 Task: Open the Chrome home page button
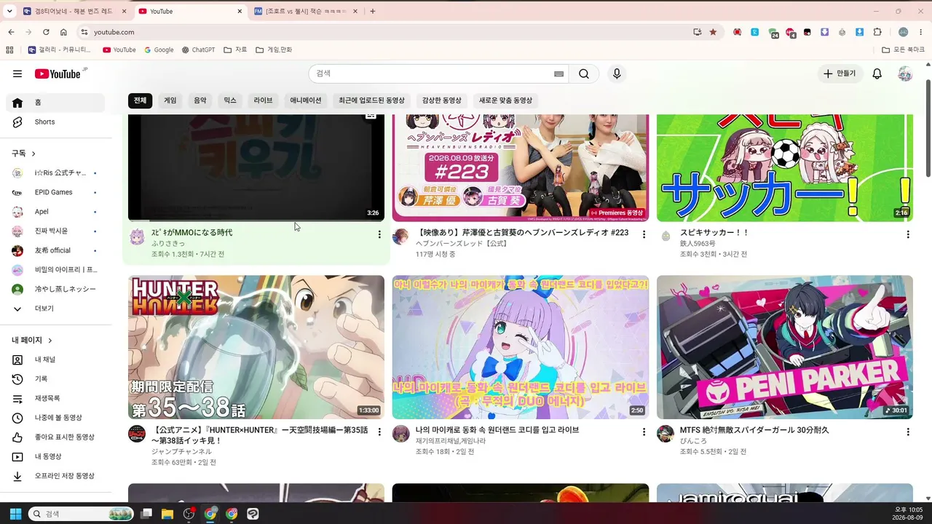click(63, 32)
